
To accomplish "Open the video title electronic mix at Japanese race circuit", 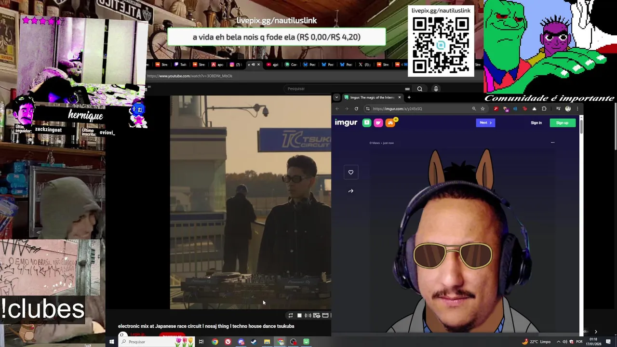I will [206, 326].
